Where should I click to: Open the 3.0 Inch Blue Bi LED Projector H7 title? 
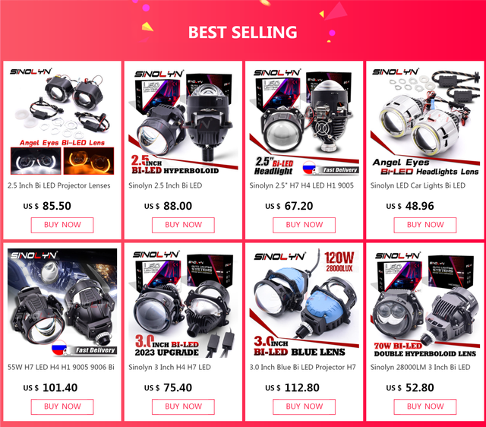pos(302,367)
